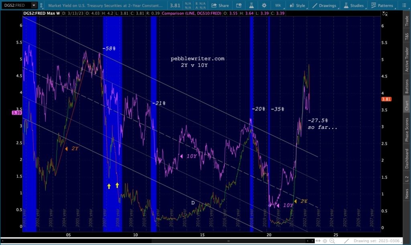Click the D: 3/13/23 date readout
The width and height of the screenshot is (411, 245).
pyautogui.click(x=73, y=13)
